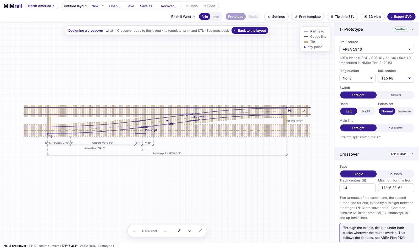The image size is (419, 249).
Task: Expand the New menu arrow
Action: coord(103,6)
